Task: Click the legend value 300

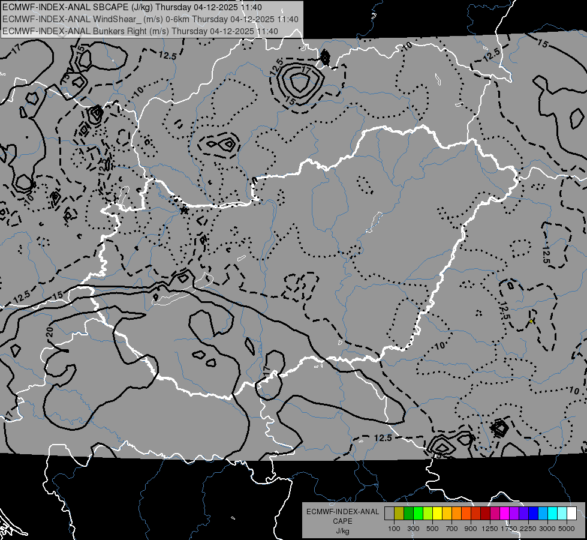Action: (413, 529)
